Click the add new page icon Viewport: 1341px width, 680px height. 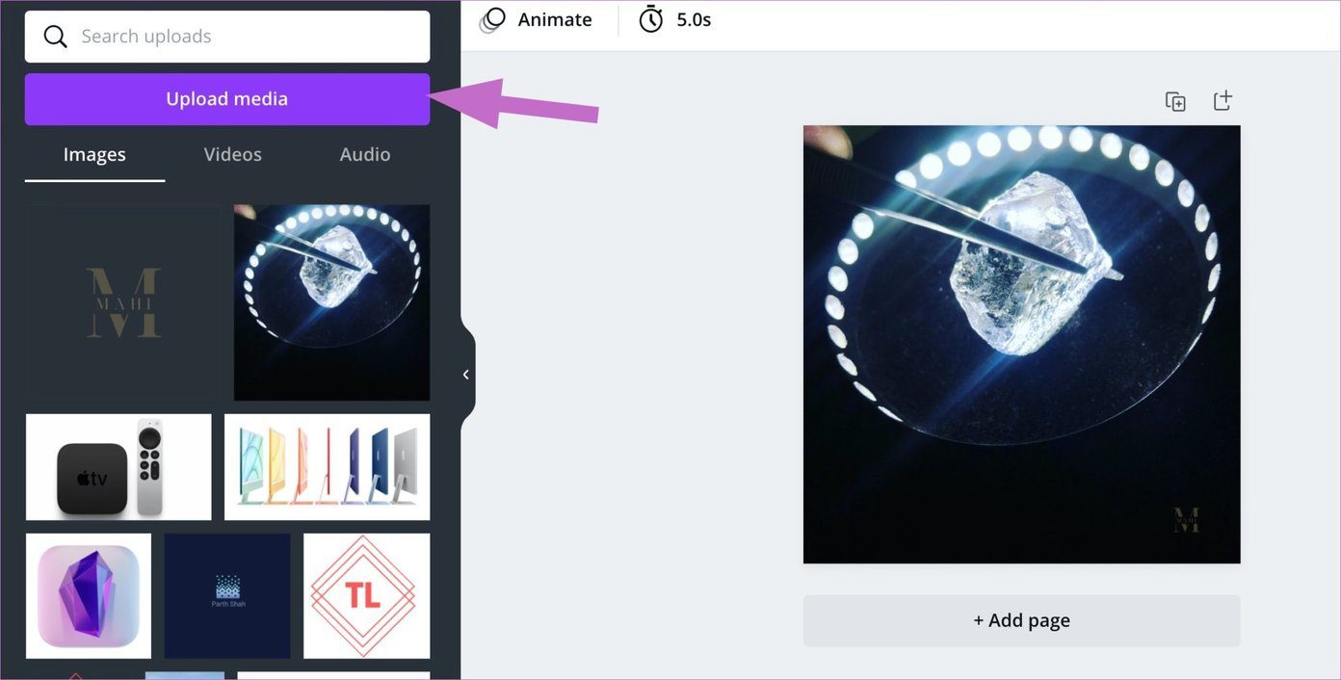(1223, 100)
